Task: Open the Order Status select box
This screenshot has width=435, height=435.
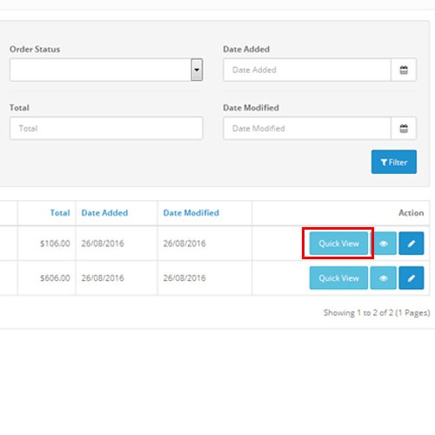Action: click(x=106, y=70)
